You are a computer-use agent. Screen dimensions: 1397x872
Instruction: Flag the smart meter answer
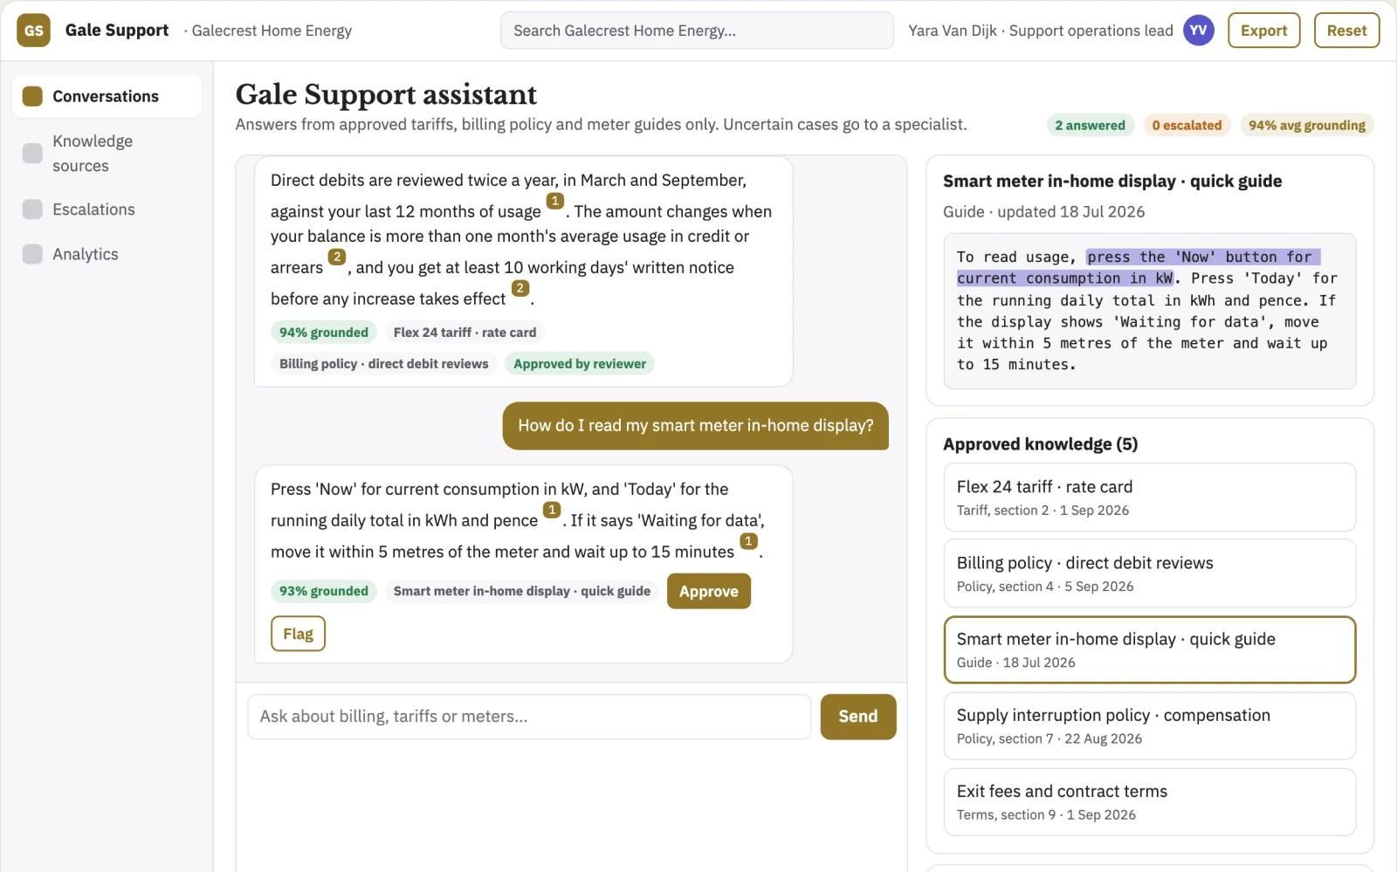click(298, 634)
